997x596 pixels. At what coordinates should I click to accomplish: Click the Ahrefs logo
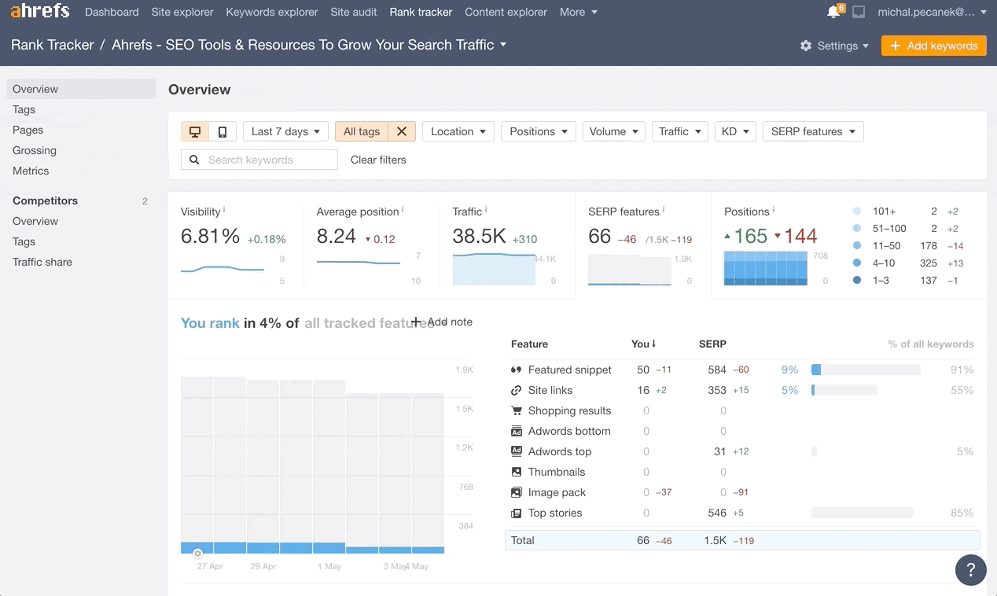tap(39, 12)
